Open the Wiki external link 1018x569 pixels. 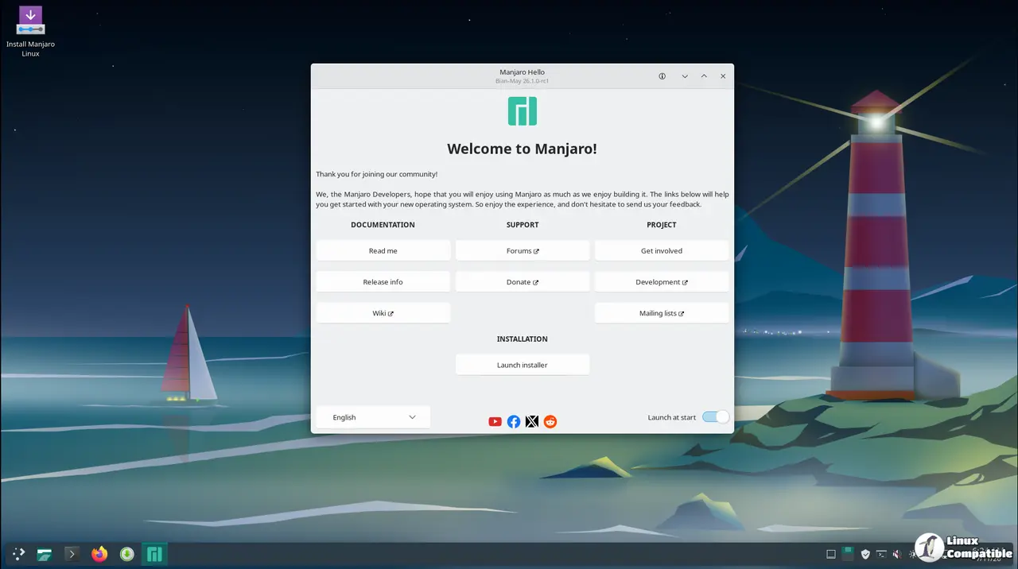[x=383, y=313]
